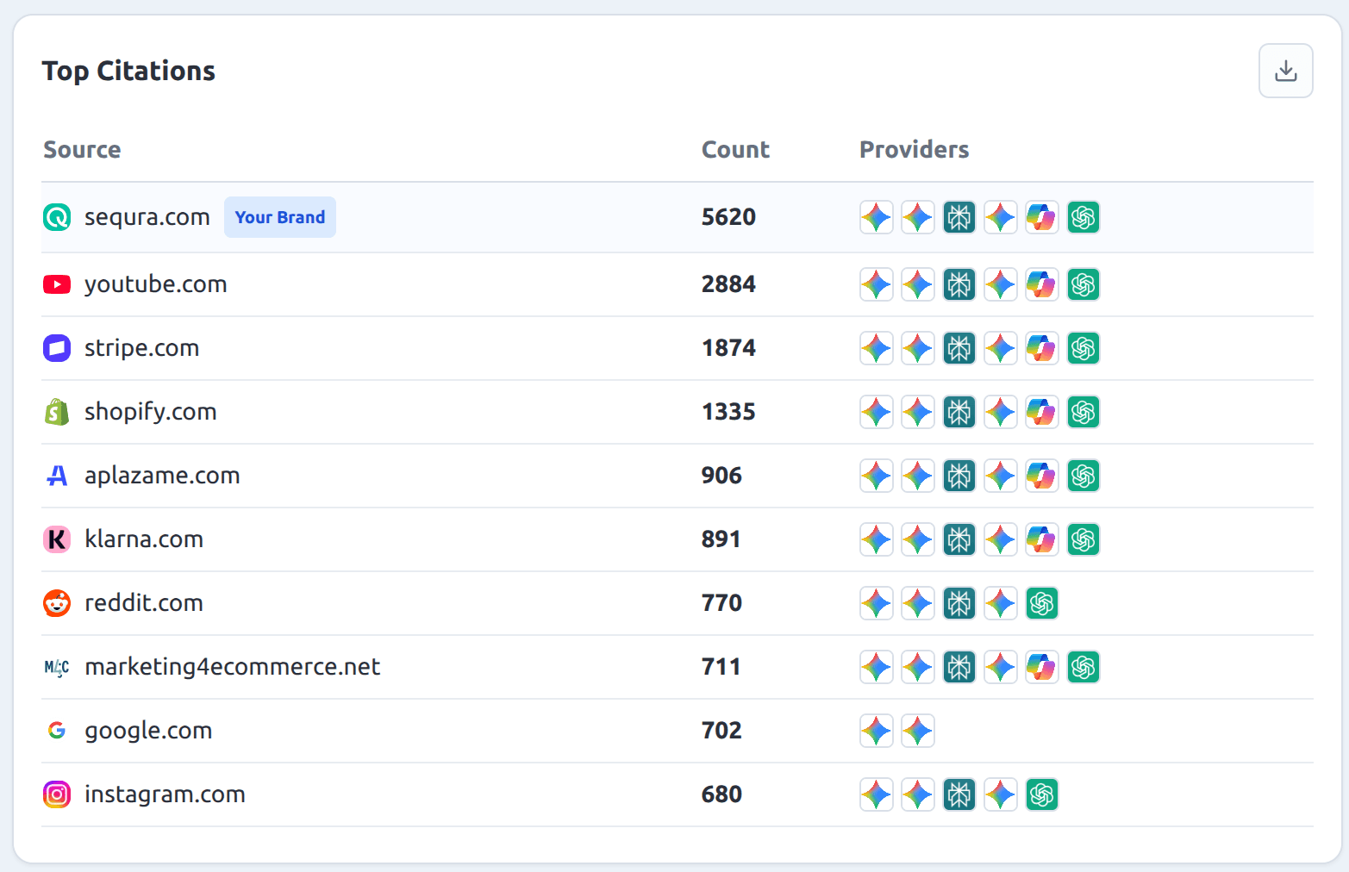This screenshot has width=1349, height=872.
Task: Open the marketing4ecommerce.net source
Action: click(x=233, y=667)
